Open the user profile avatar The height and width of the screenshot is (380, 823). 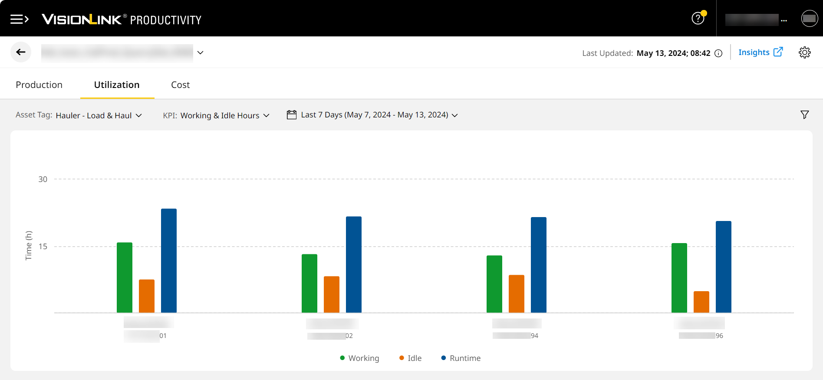pos(809,19)
